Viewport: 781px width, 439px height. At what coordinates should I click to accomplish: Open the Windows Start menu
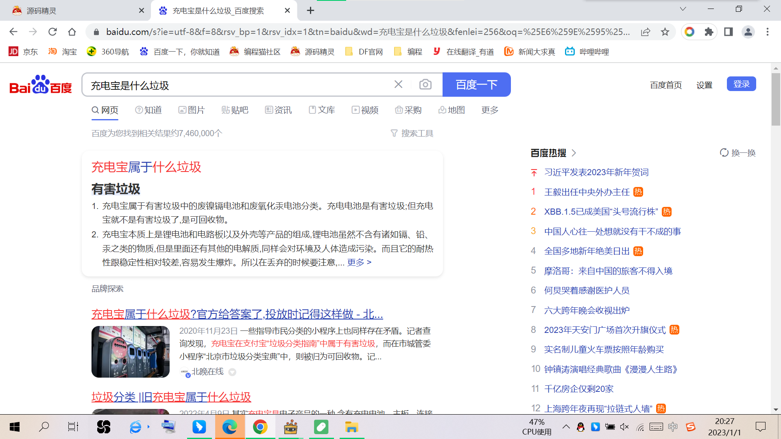15,427
